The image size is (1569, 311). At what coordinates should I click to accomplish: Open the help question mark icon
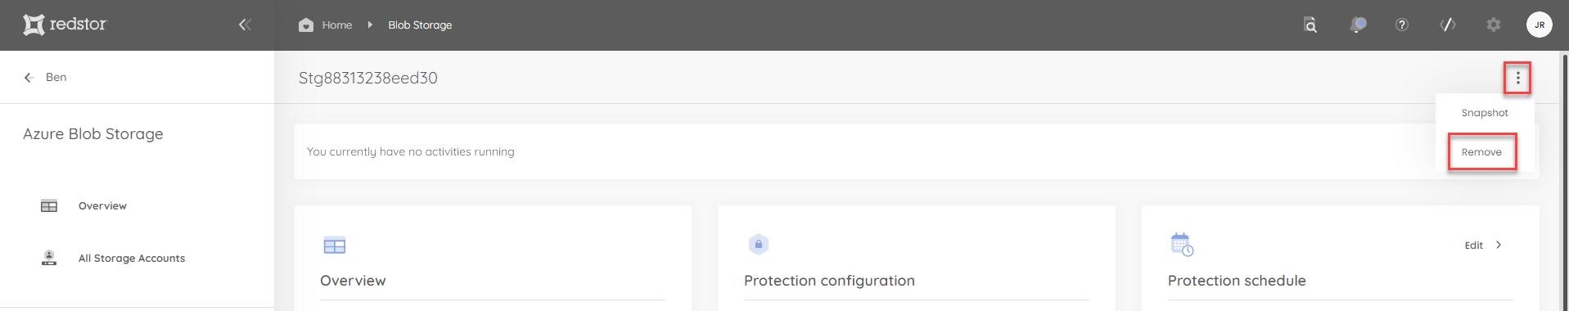coord(1402,25)
